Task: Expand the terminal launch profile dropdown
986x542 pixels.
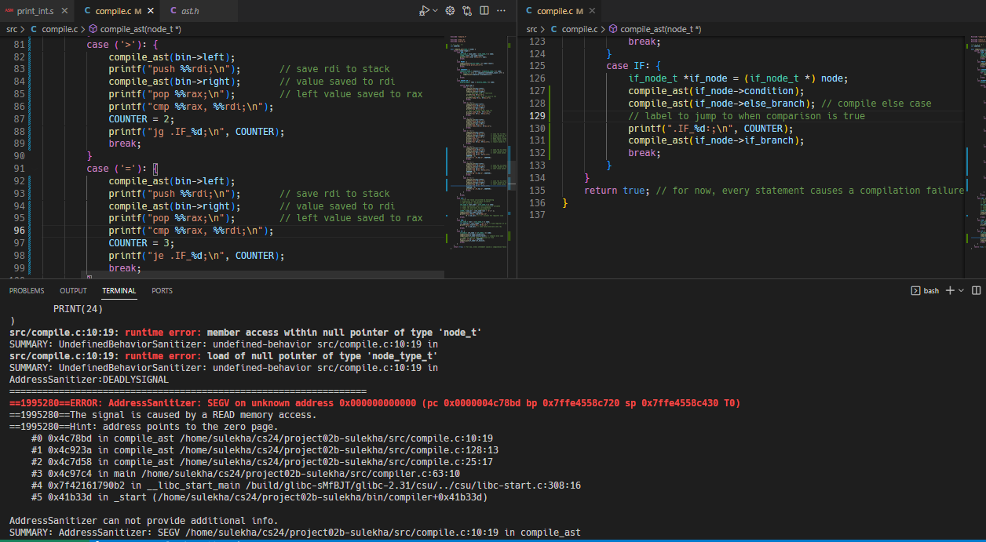Action: pyautogui.click(x=961, y=290)
